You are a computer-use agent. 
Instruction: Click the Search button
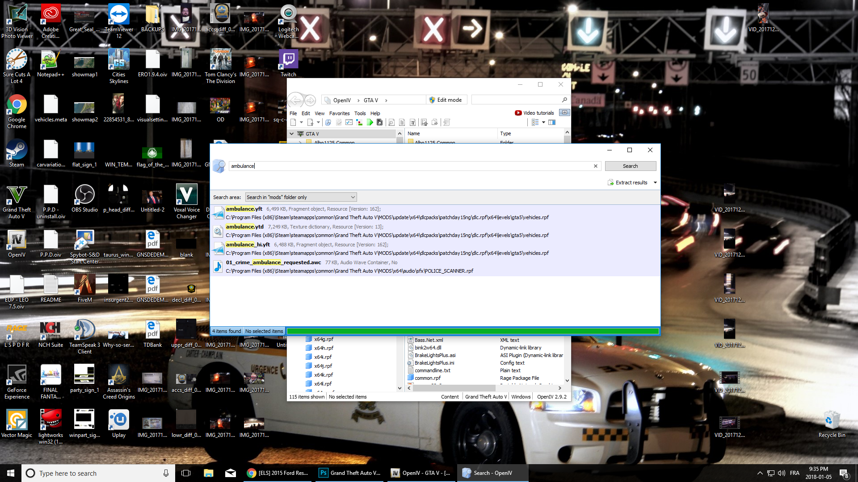(630, 166)
